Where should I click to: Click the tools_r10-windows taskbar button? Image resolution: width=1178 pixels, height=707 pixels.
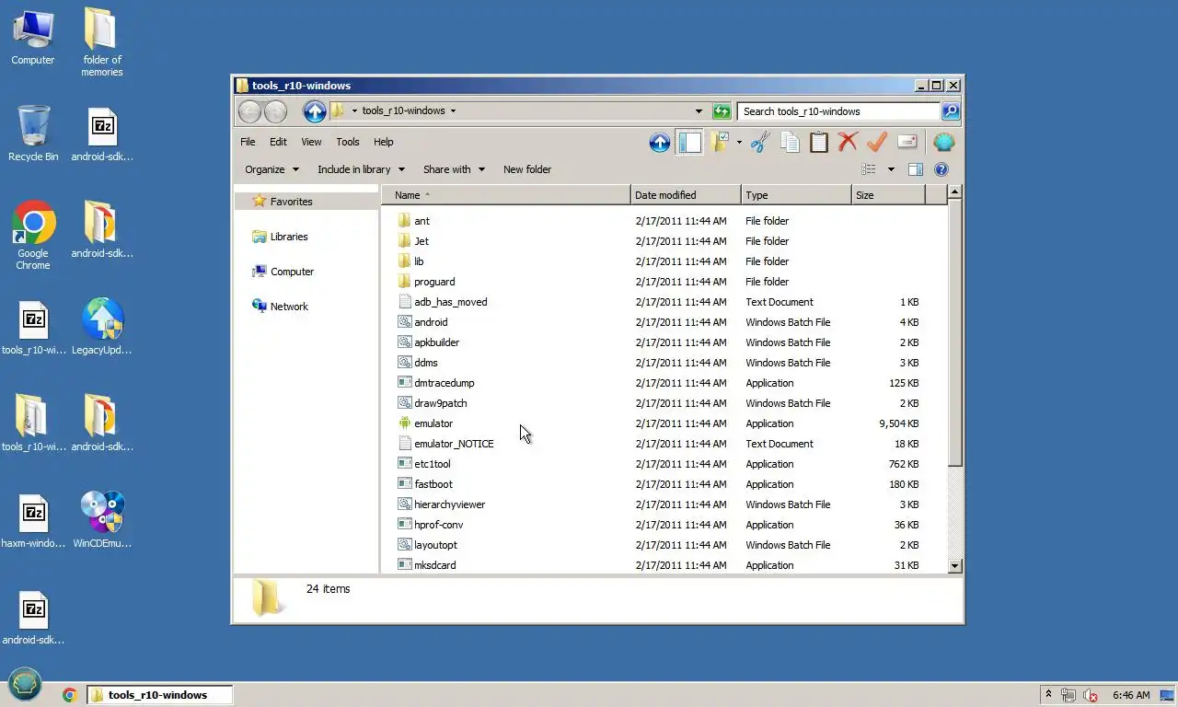[x=159, y=695]
